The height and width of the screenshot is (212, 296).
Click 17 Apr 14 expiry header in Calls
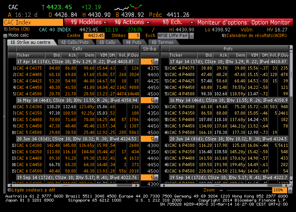tap(78, 62)
